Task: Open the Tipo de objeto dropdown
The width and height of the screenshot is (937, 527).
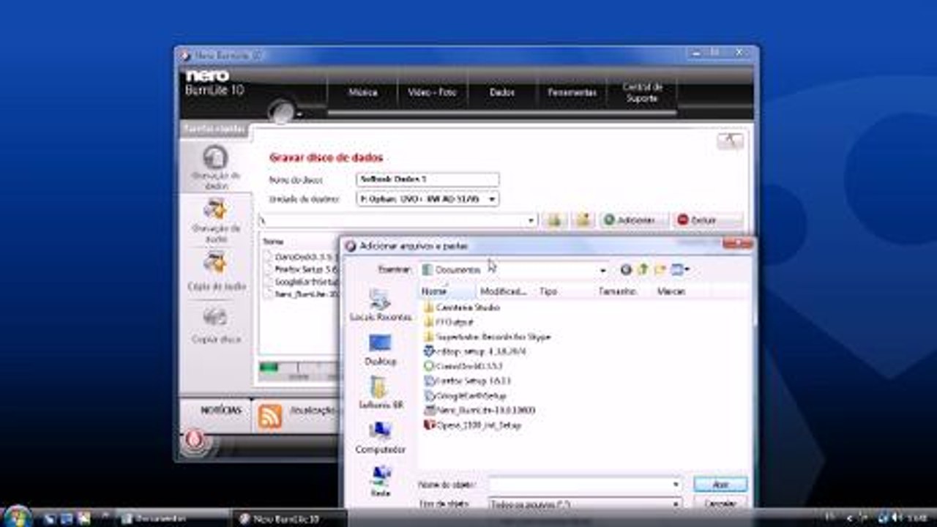Action: 585,504
